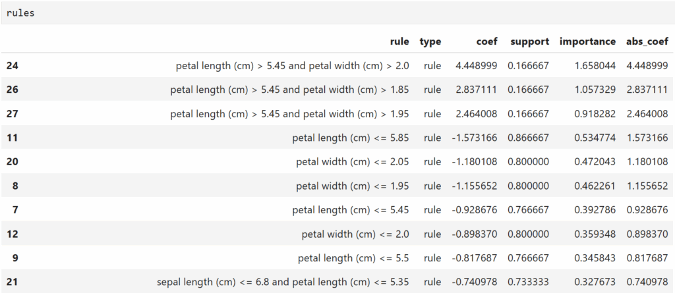Viewport: 675px width, 293px height.
Task: Click row index 24
Action: click(x=12, y=66)
